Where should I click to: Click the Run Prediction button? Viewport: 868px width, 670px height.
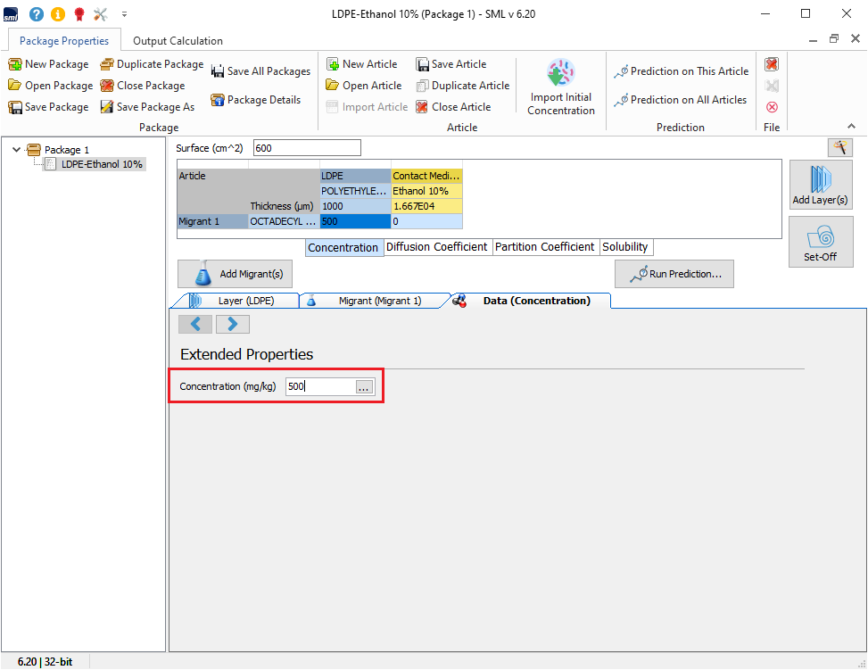coord(674,275)
